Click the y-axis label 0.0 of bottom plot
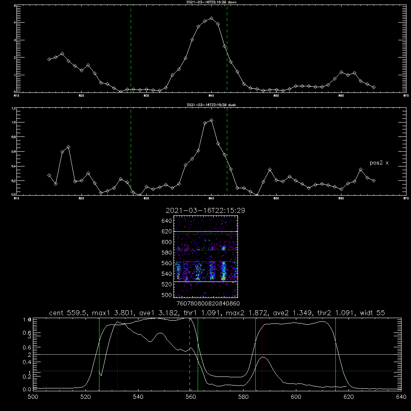Viewport: 411px width, 411px height. click(27, 390)
